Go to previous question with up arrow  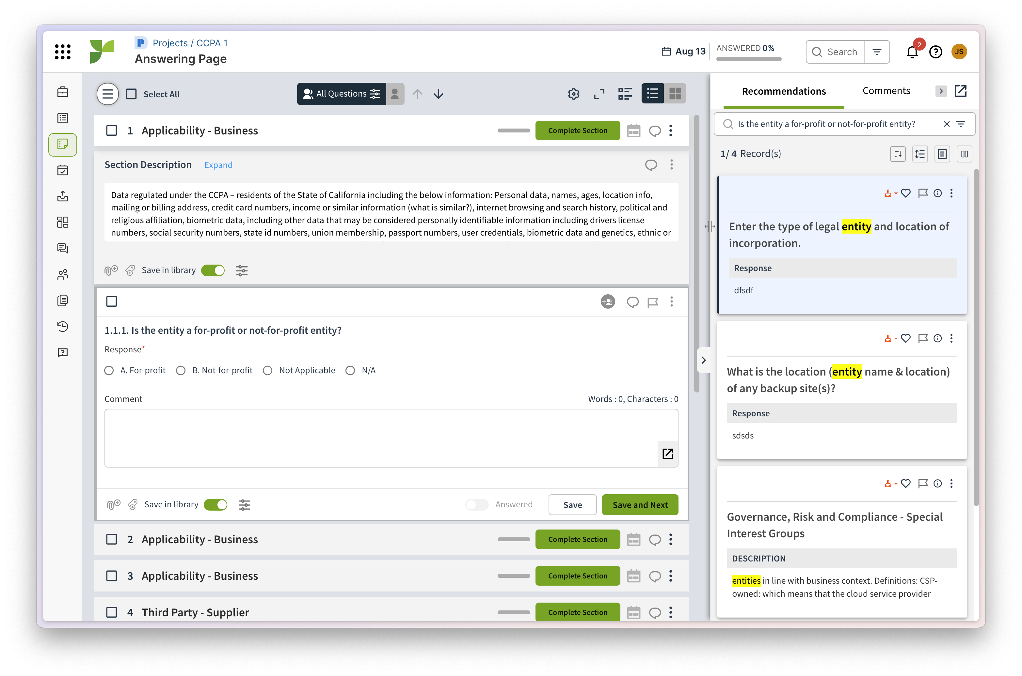[417, 94]
